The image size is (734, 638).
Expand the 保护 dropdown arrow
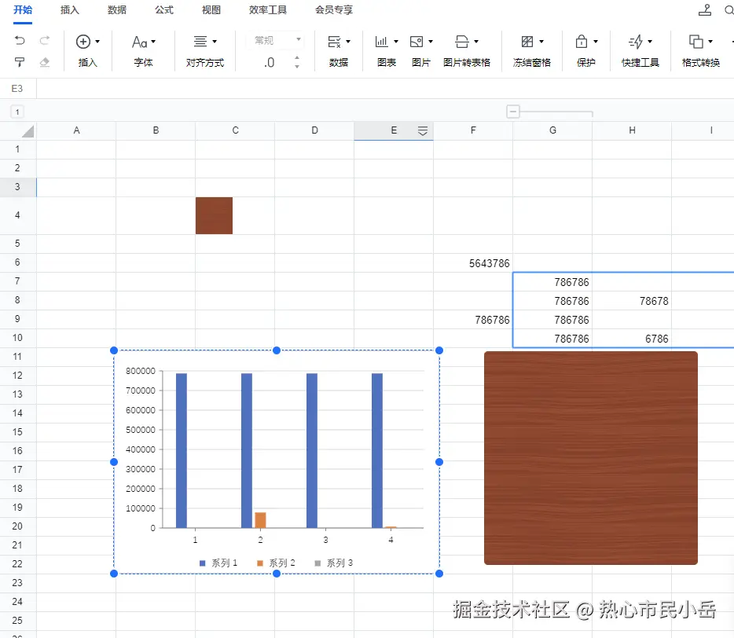point(596,42)
